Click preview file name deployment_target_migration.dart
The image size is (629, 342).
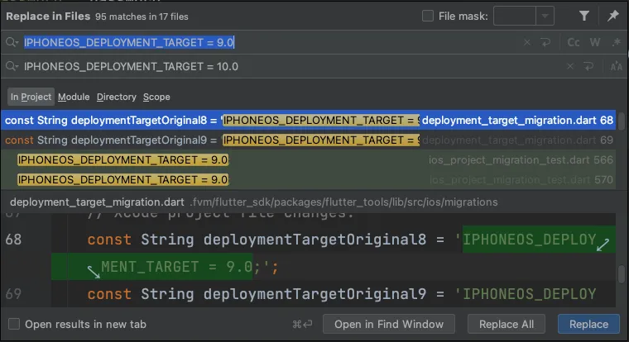click(97, 202)
